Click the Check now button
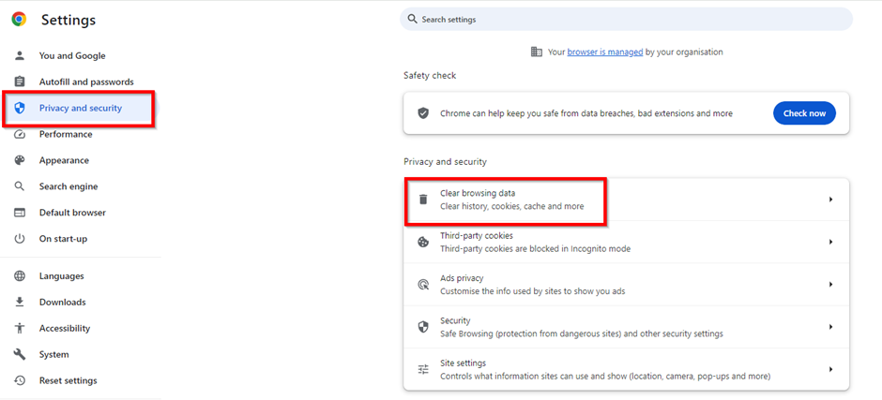Viewport: 882px width, 400px height. (804, 113)
